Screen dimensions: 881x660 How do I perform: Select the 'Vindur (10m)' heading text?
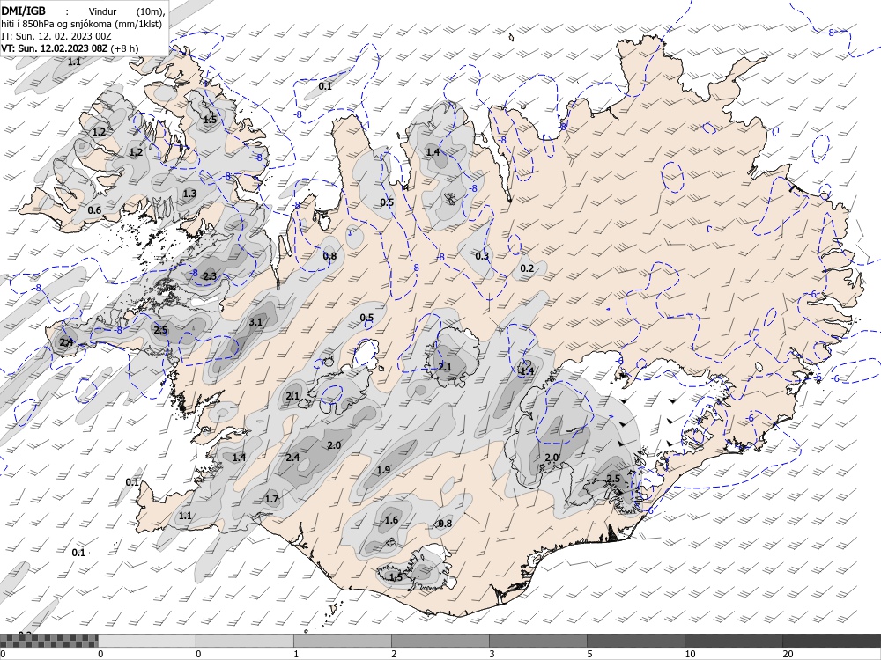click(x=127, y=11)
